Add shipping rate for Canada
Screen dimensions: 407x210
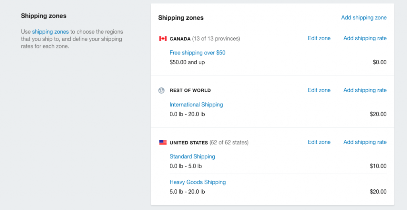(x=365, y=39)
